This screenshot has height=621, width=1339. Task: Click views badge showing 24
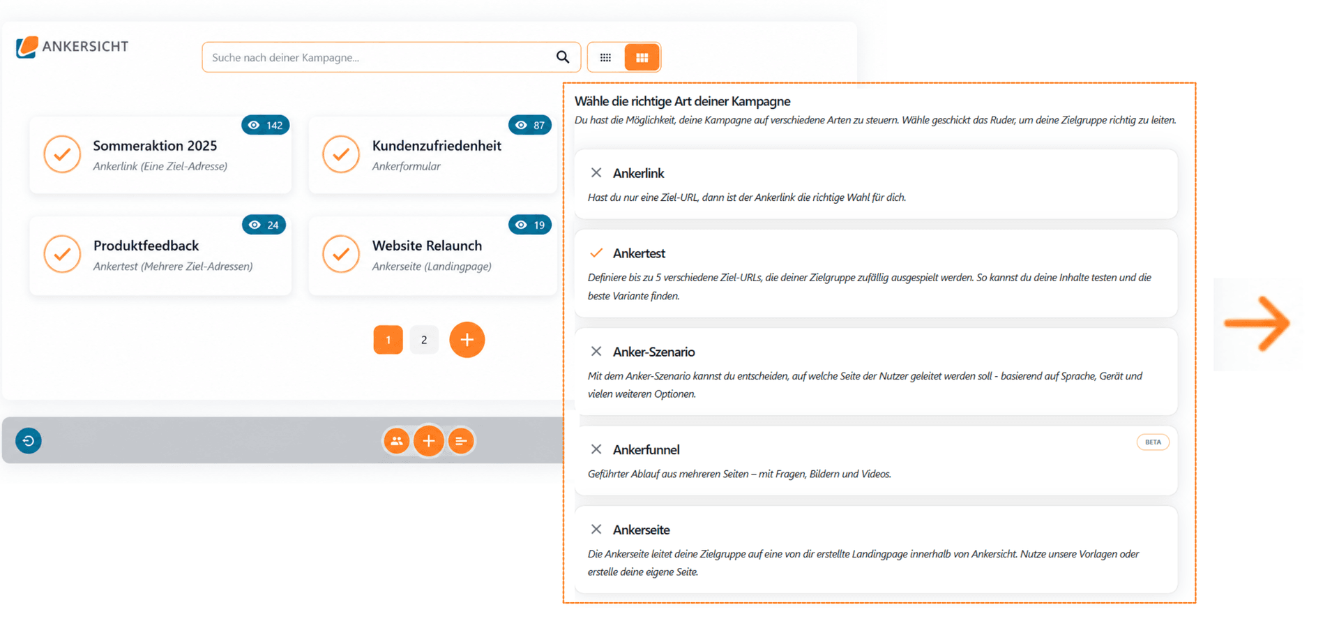coord(264,225)
